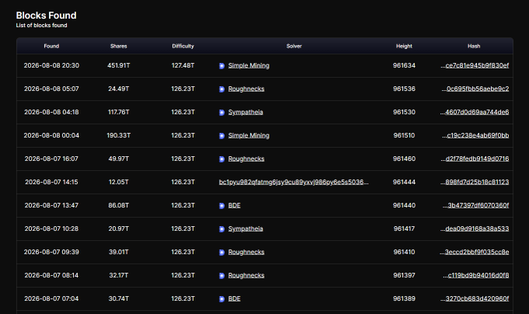Select the height value 961389

coord(405,298)
